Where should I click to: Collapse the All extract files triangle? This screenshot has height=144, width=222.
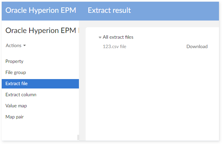click(100, 38)
